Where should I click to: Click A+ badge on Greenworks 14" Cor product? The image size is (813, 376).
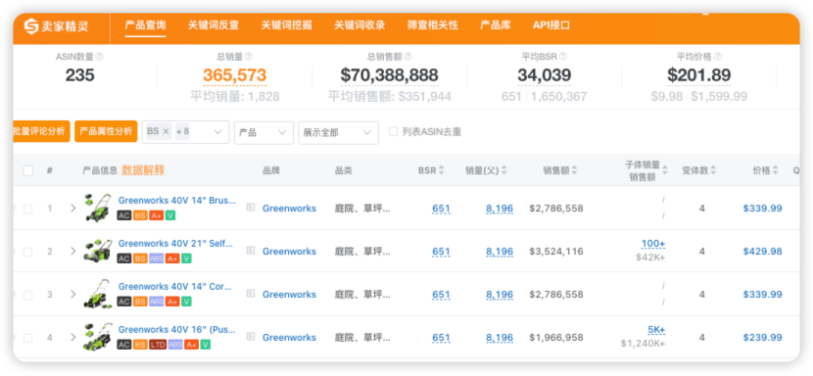172,302
